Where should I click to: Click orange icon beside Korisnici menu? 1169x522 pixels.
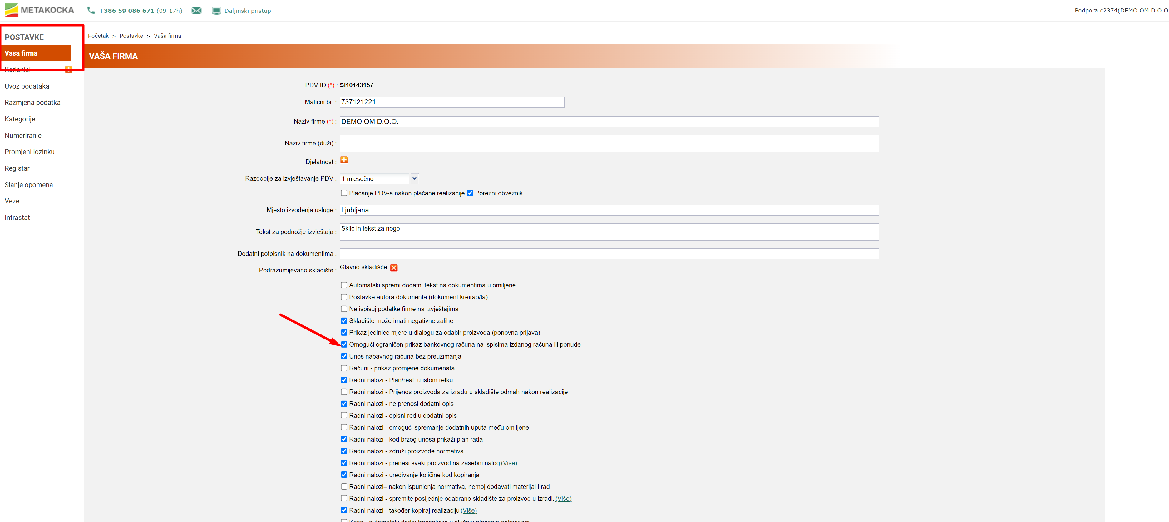tap(68, 69)
